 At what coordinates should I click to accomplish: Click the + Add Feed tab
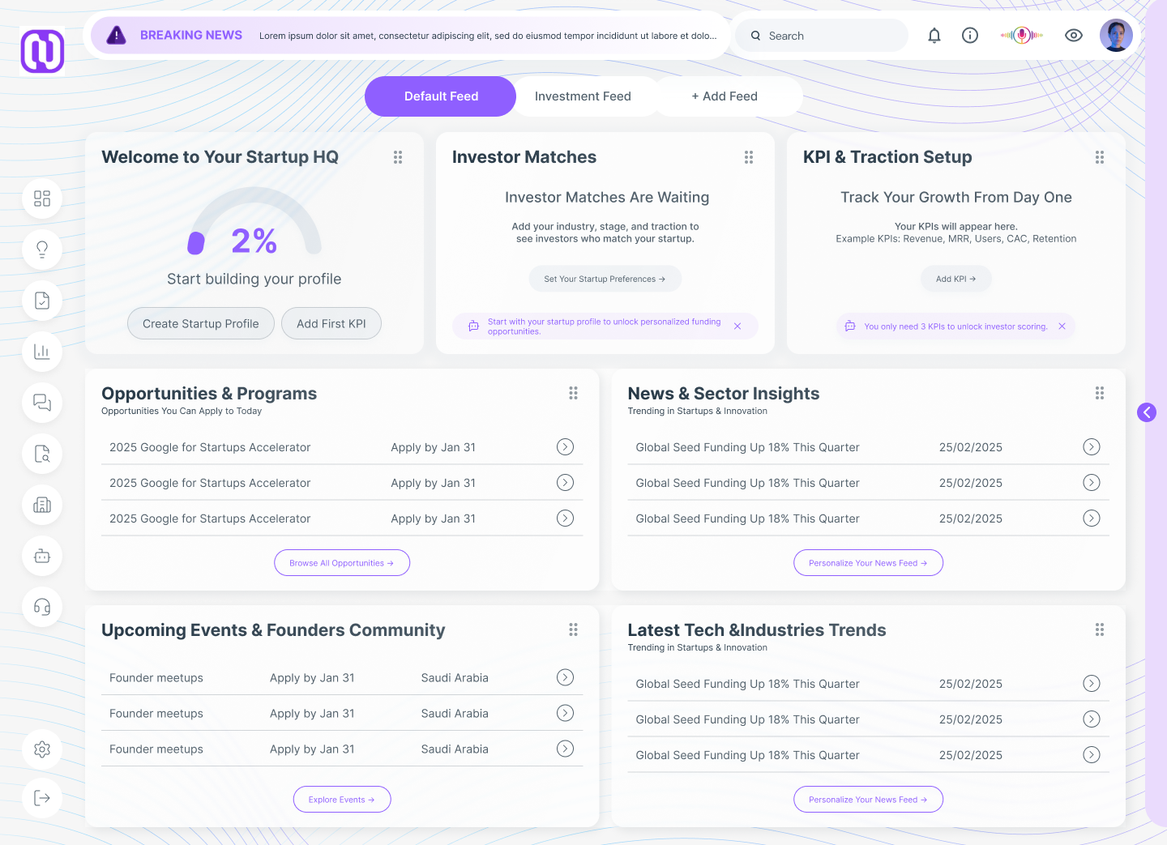point(725,96)
